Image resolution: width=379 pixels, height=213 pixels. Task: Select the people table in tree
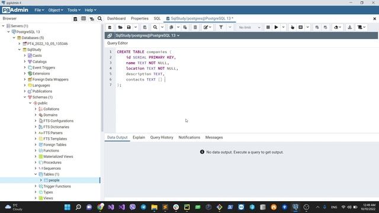[54, 180]
